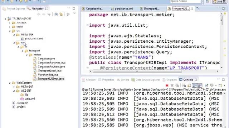
Task: Collapse the META-INF folder under src
Action: (x=14, y=35)
